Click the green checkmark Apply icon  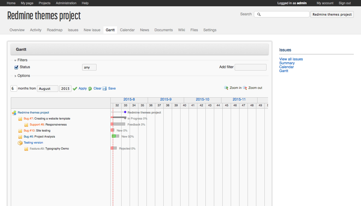[75, 89]
